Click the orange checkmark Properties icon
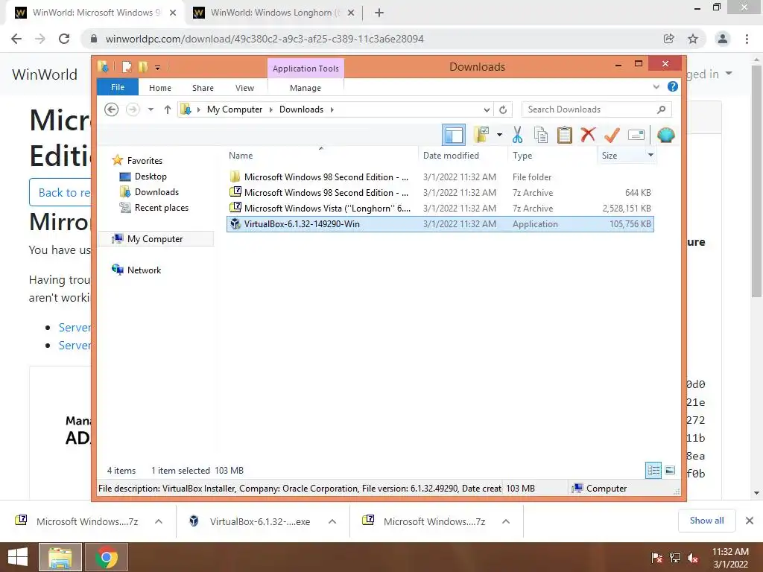 (x=612, y=135)
